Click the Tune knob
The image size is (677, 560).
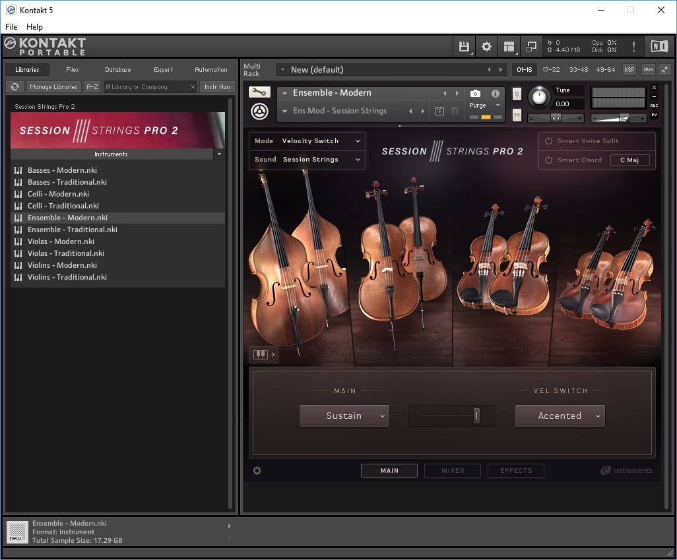(x=539, y=96)
